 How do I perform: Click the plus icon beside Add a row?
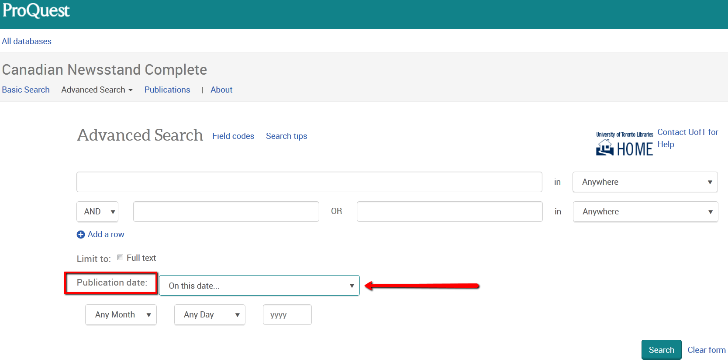(x=81, y=234)
